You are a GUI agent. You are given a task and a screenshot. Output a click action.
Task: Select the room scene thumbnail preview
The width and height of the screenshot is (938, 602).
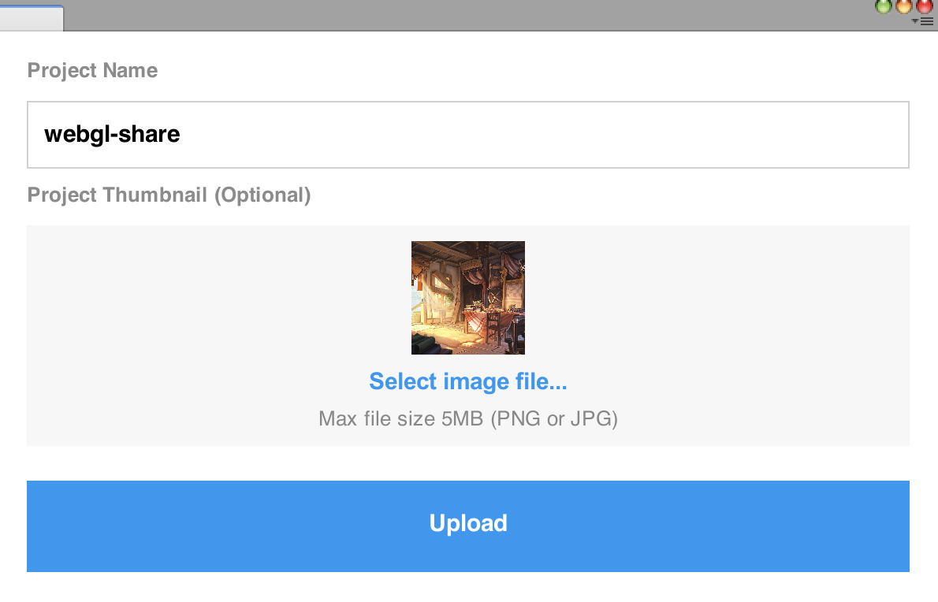(467, 298)
